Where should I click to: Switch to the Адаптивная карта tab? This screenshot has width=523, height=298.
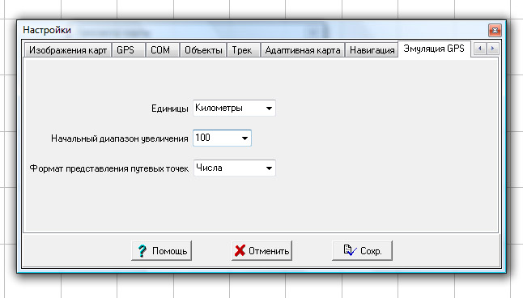(x=303, y=50)
